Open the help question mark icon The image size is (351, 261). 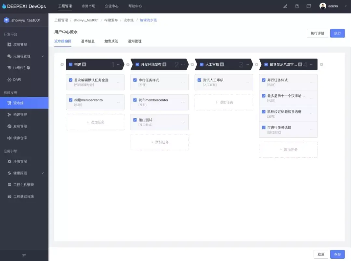coord(297,6)
